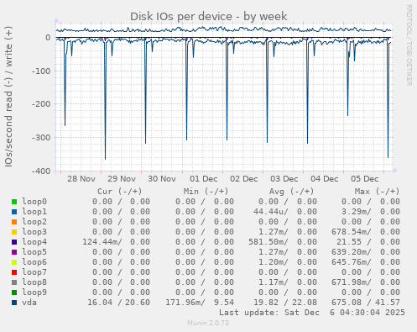Select the vda legend label

pyautogui.click(x=29, y=303)
